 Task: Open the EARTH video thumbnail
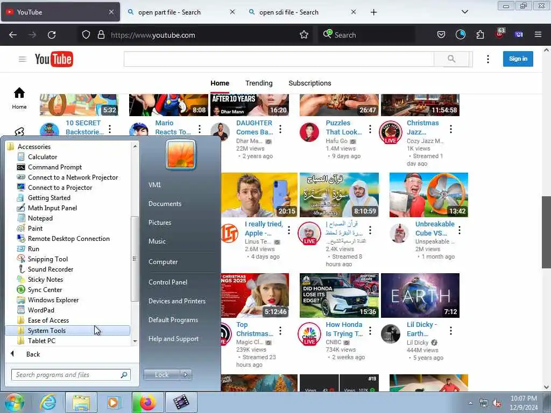click(420, 295)
